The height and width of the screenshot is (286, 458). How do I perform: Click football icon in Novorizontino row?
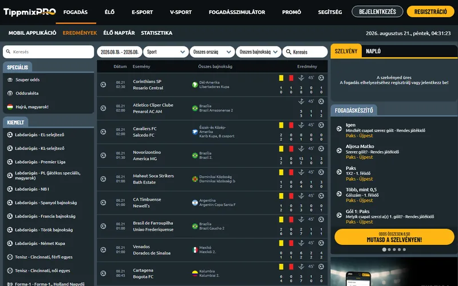coord(103,156)
